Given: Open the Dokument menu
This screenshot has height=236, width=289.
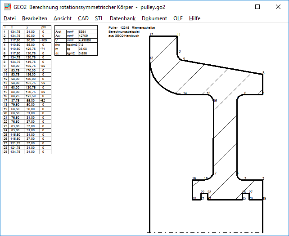Looking at the screenshot, I should (154, 18).
